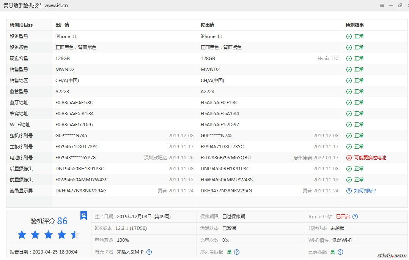Click the read battery maker date 惠州德赛 2022-09-17
409x260 pixels.
(316, 158)
